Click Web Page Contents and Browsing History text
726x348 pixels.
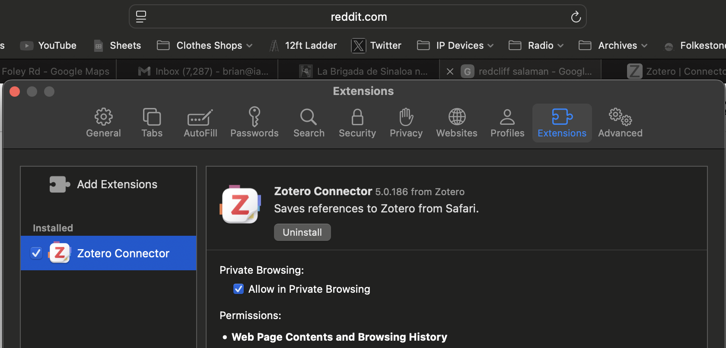point(339,337)
